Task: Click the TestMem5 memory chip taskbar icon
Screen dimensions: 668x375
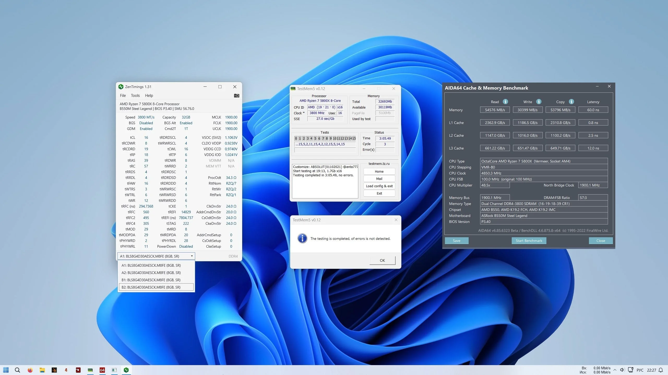Action: [90, 370]
